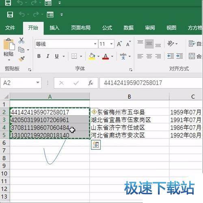Click the Borders icon

tap(74, 56)
